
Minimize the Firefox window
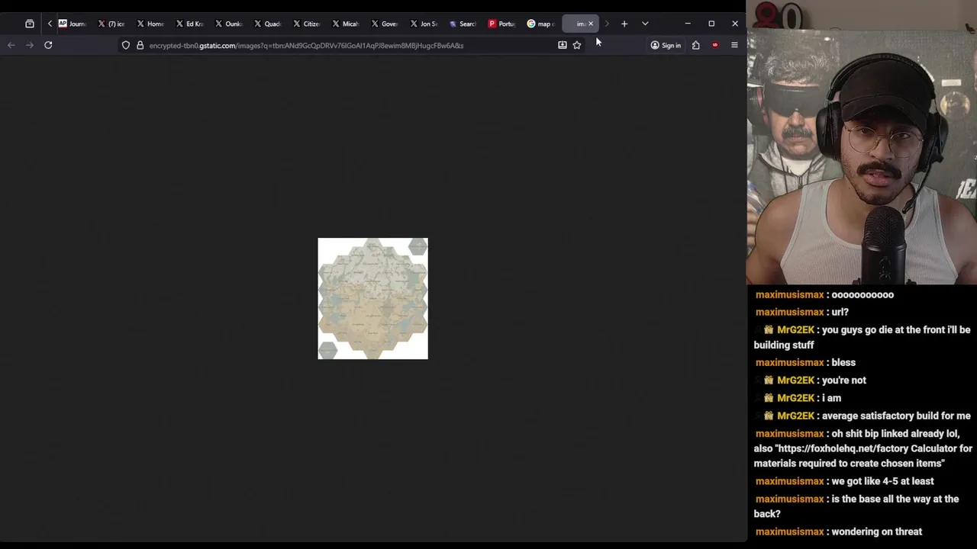pos(688,24)
